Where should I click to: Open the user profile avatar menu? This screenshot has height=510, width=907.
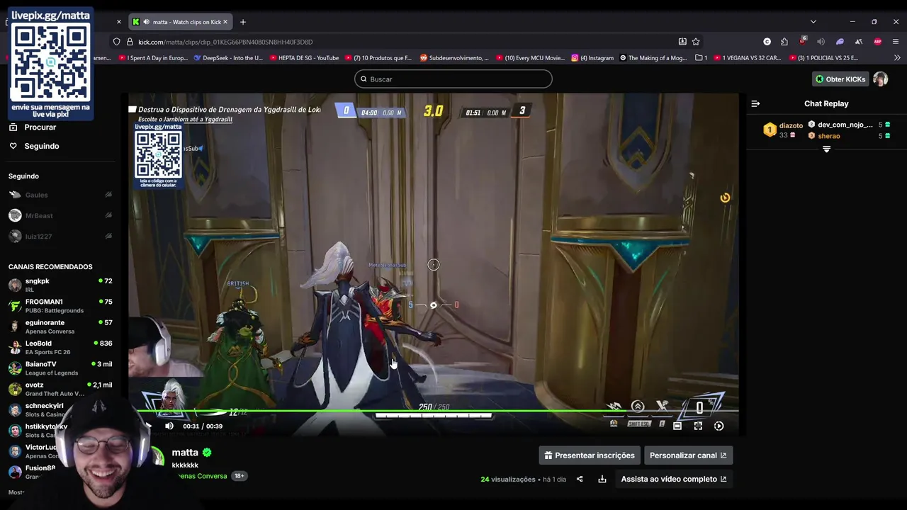point(880,79)
